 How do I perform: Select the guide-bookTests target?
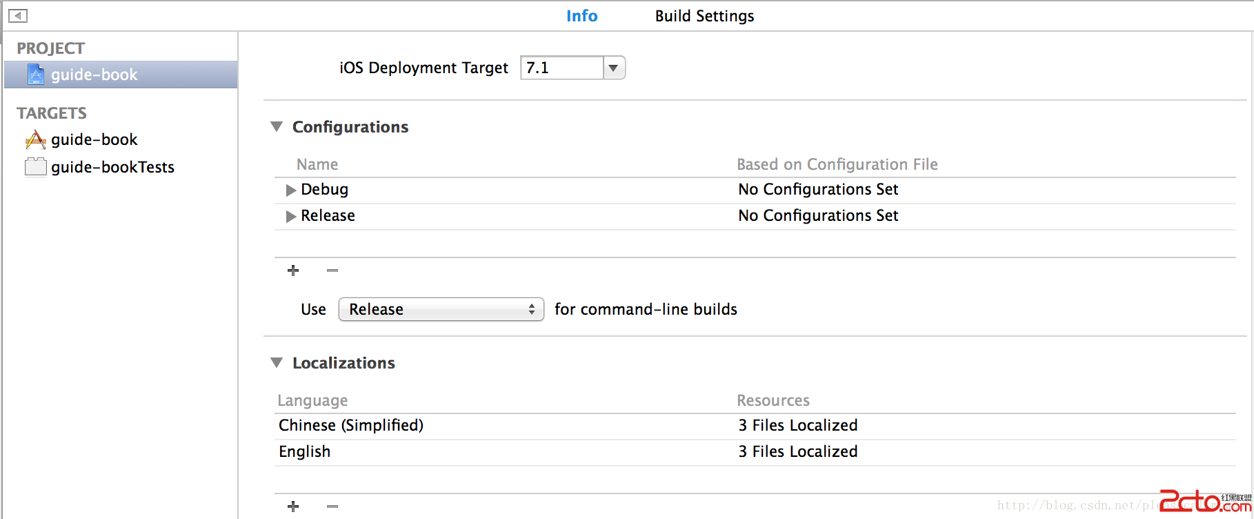(x=112, y=167)
